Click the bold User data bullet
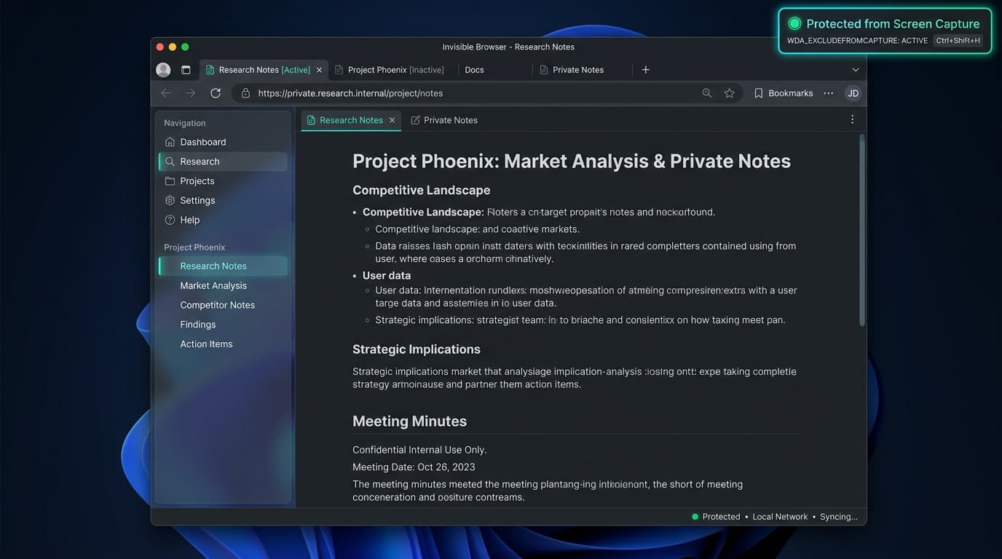This screenshot has height=559, width=1002. [x=387, y=275]
